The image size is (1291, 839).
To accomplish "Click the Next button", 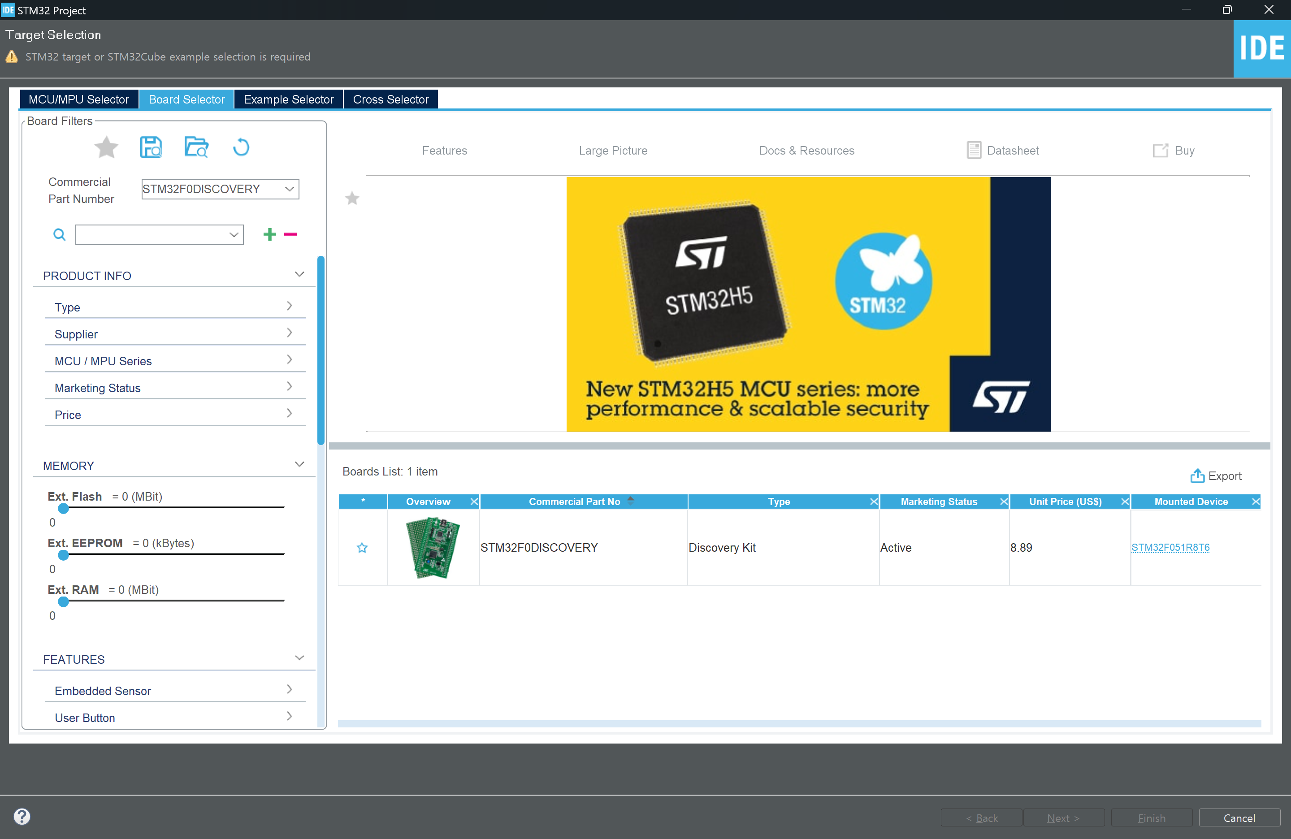I will point(1063,817).
